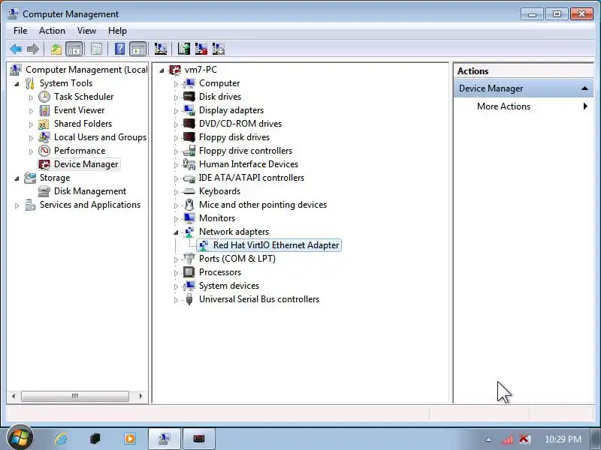Collapse the Network adapters category
The height and width of the screenshot is (450, 601).
[x=176, y=232]
